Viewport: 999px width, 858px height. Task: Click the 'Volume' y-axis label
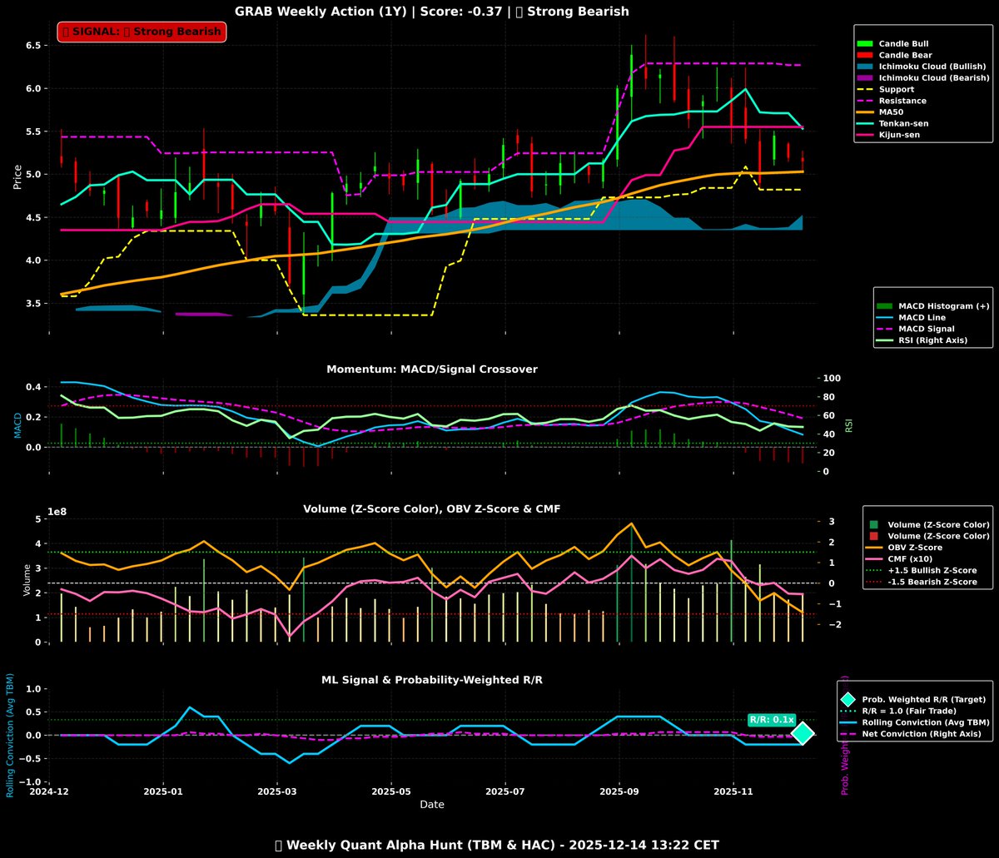click(x=27, y=579)
